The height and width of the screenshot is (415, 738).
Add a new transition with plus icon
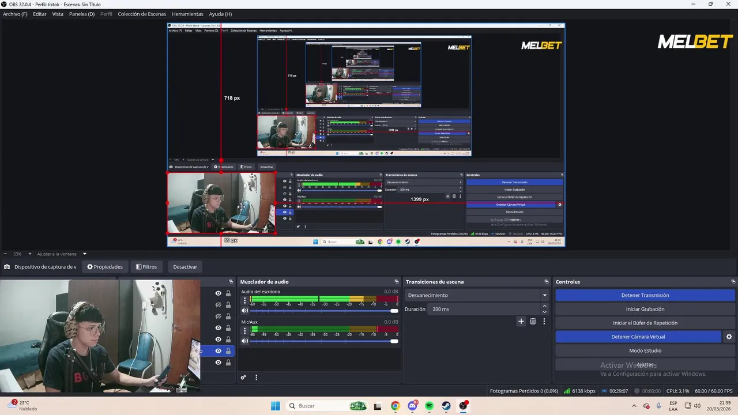521,321
